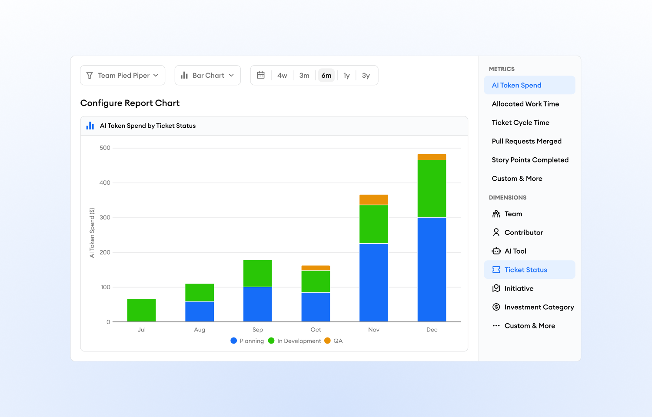
Task: Click the Nov x-axis label
Action: point(374,330)
